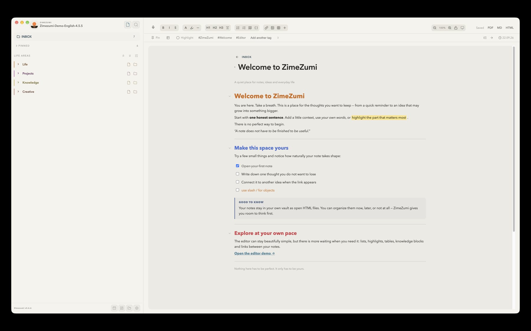Start voice dictation with the microphone icon
This screenshot has width=531, height=331.
153,27
